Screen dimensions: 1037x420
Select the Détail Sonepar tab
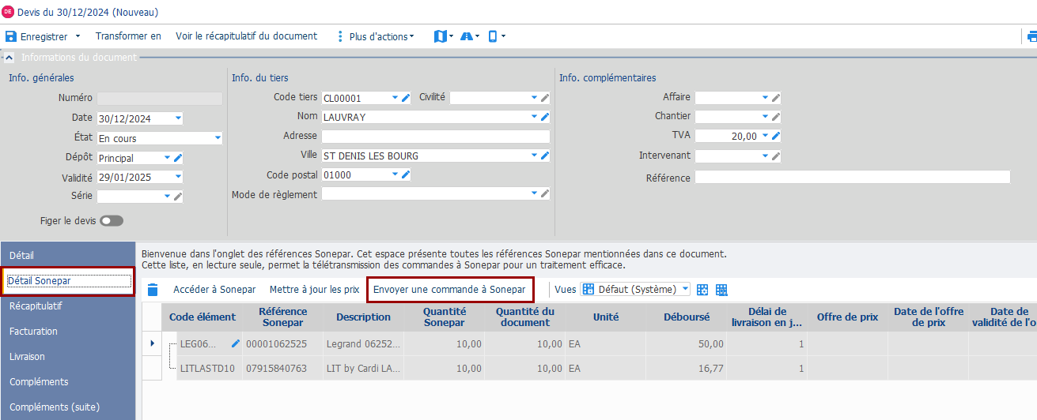pos(68,281)
